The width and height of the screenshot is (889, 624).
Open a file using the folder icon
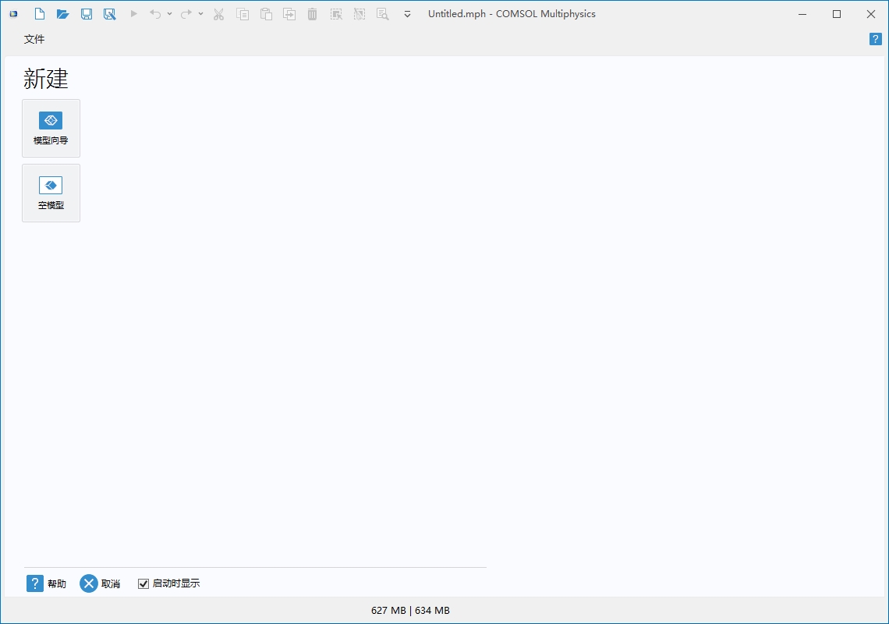coord(63,14)
